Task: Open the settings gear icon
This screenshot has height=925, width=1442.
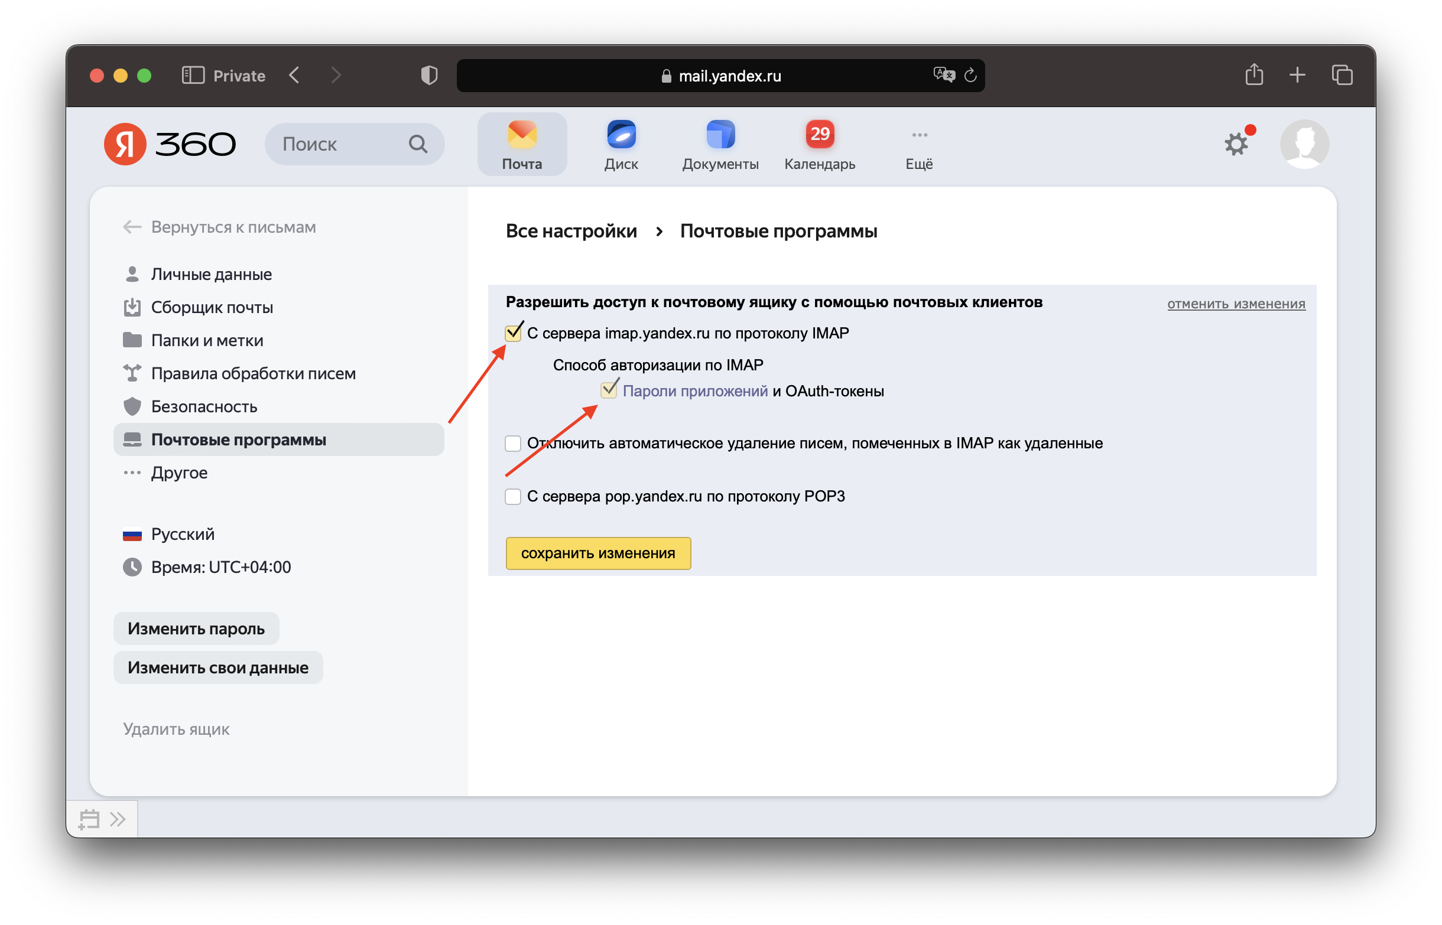Action: click(x=1235, y=144)
